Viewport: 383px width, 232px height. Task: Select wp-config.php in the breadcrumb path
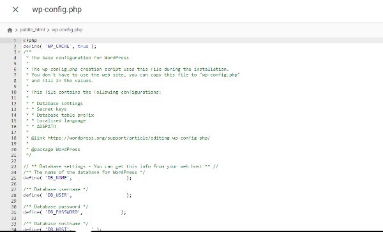click(66, 30)
